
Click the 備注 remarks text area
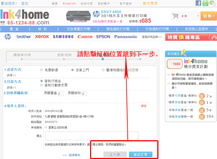(x=92, y=136)
